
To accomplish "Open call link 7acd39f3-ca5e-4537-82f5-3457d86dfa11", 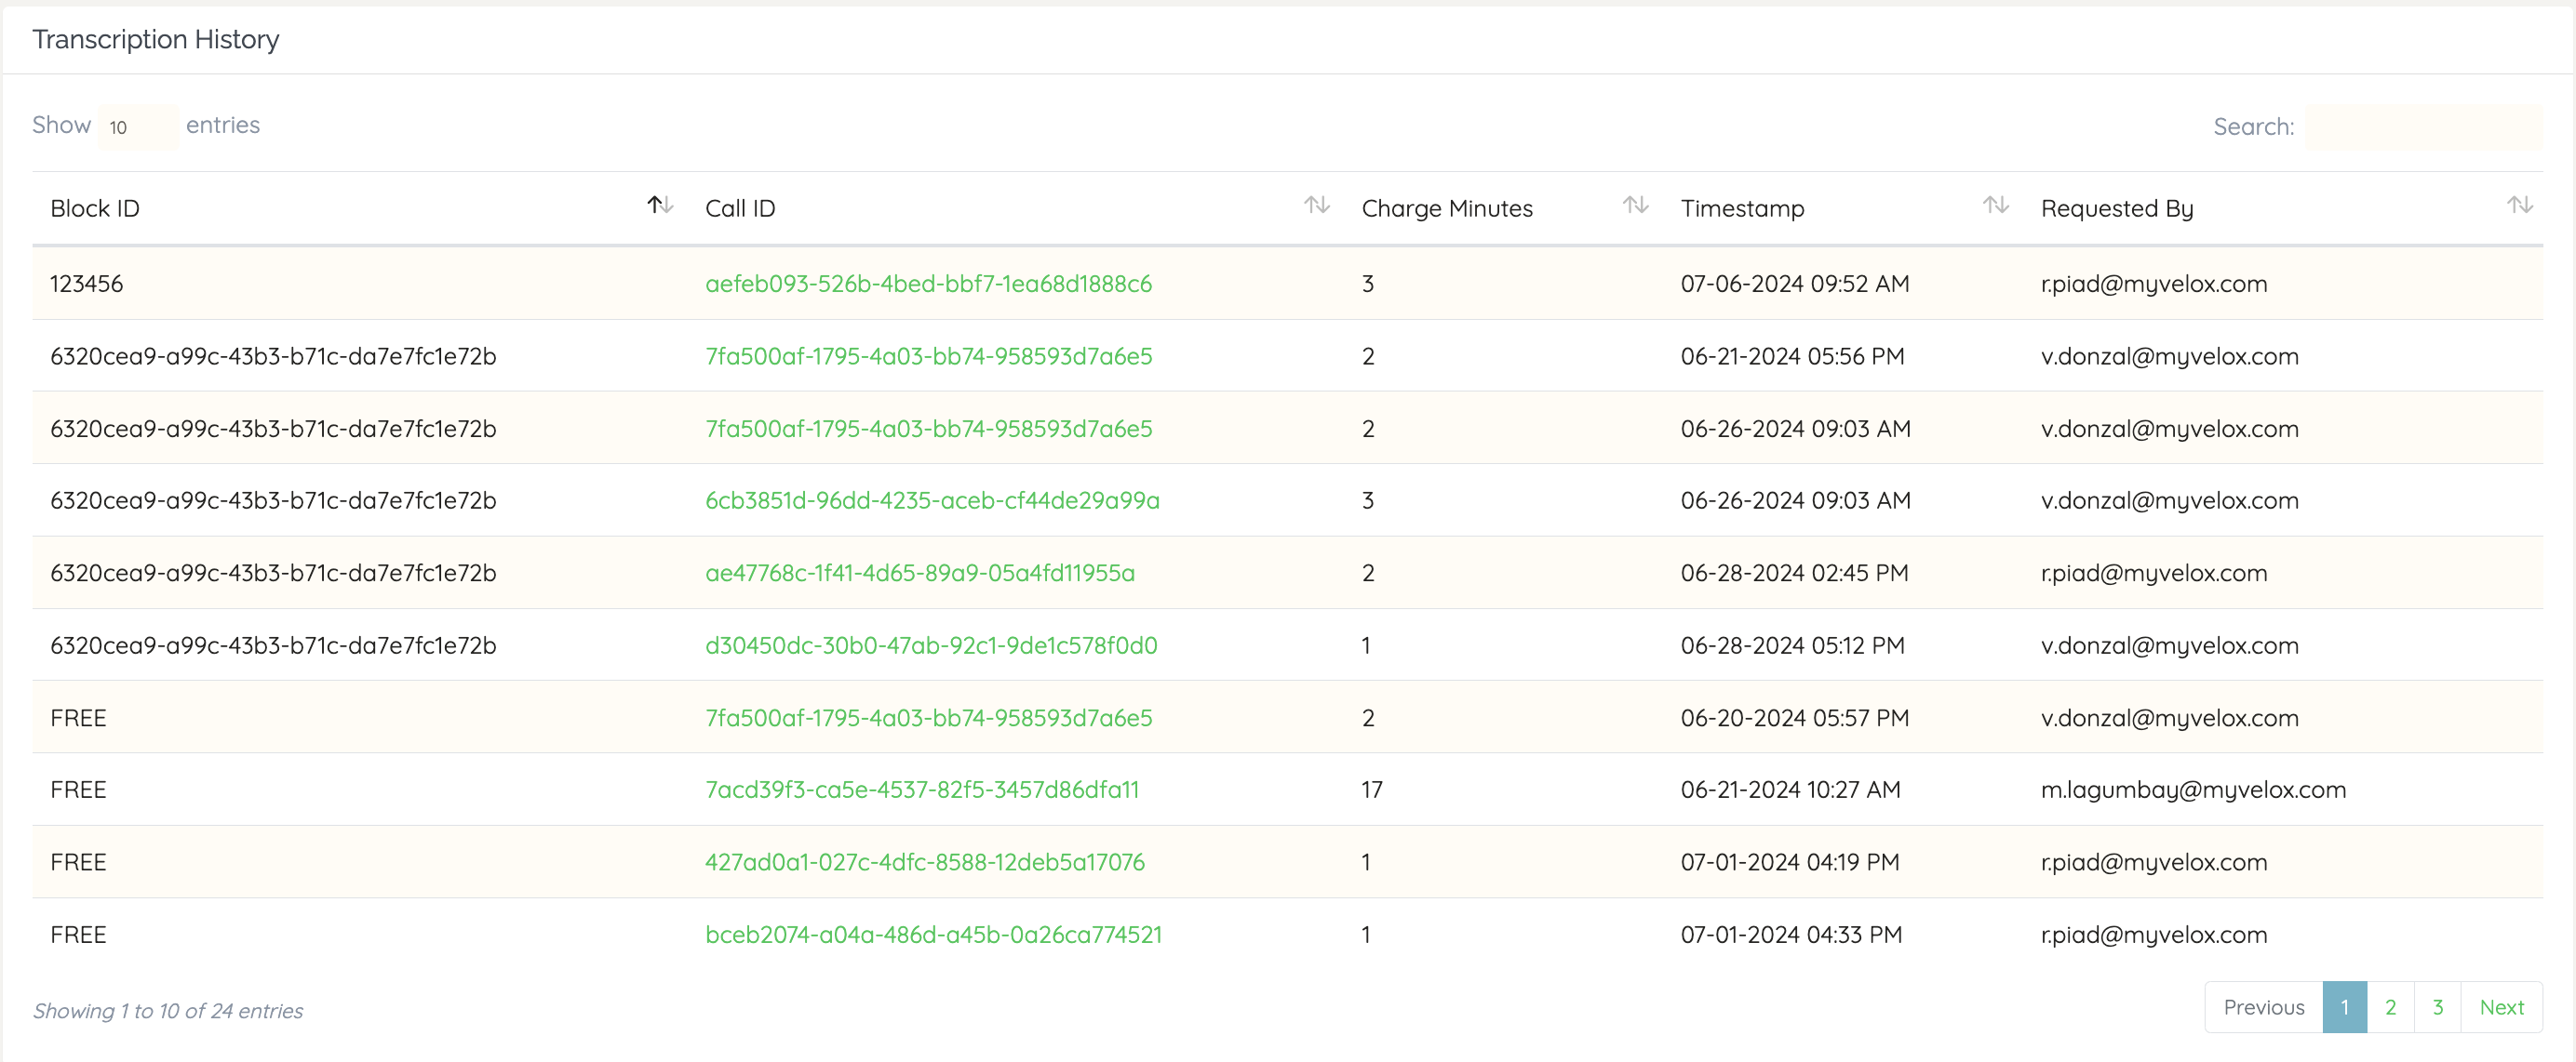I will [921, 790].
